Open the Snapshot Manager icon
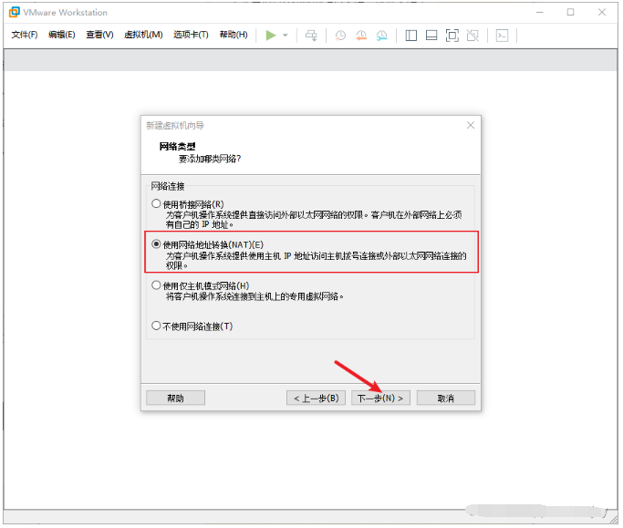This screenshot has height=528, width=623. (382, 36)
